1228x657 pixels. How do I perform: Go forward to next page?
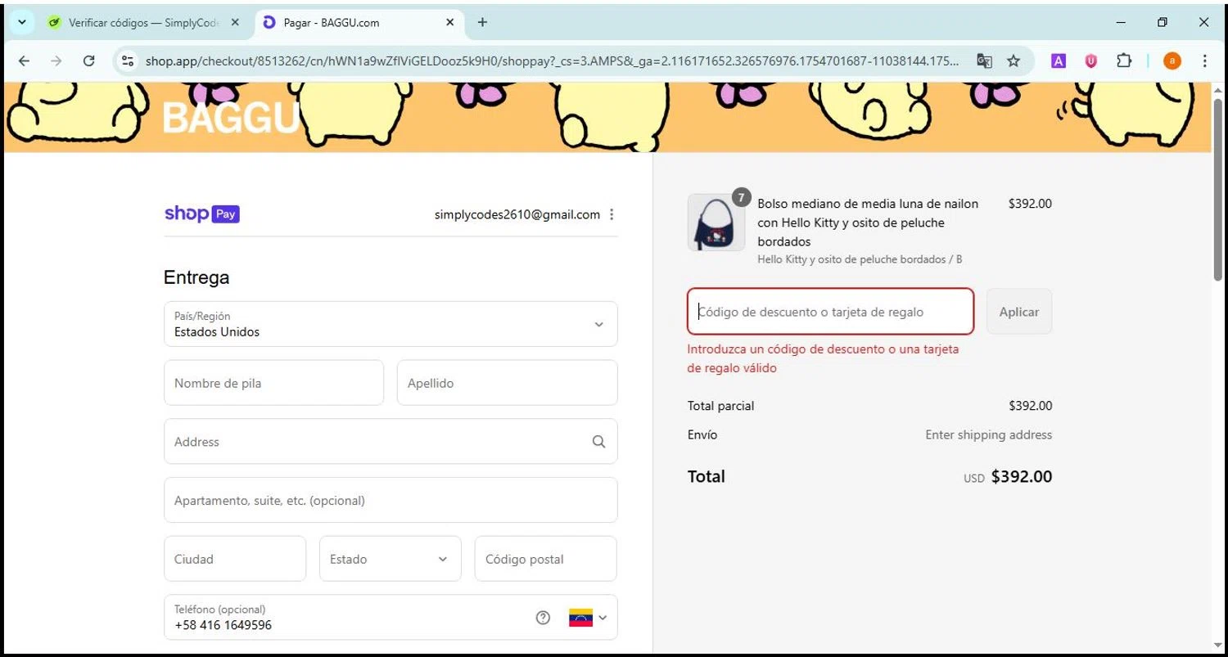(x=56, y=61)
